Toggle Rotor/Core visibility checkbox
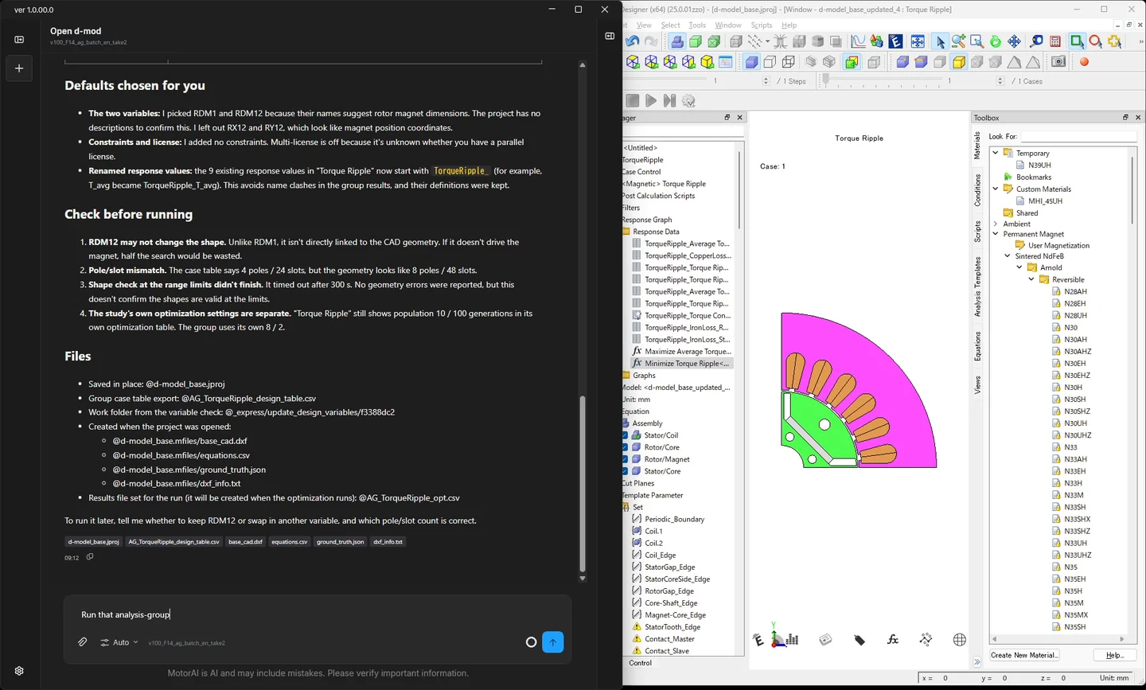 tap(626, 447)
